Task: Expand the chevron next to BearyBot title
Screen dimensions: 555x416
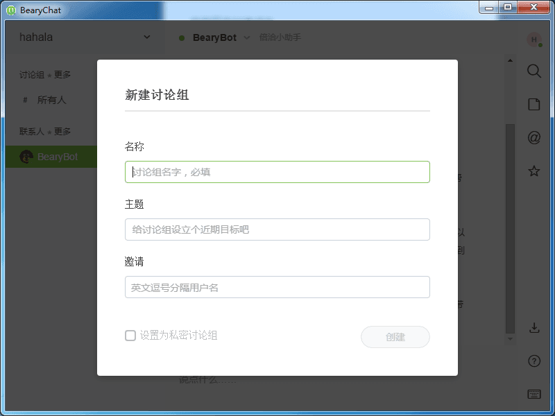Action: [x=246, y=37]
